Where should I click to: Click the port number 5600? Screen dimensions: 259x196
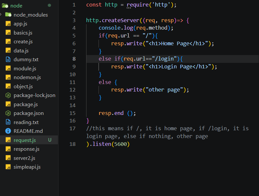121,144
